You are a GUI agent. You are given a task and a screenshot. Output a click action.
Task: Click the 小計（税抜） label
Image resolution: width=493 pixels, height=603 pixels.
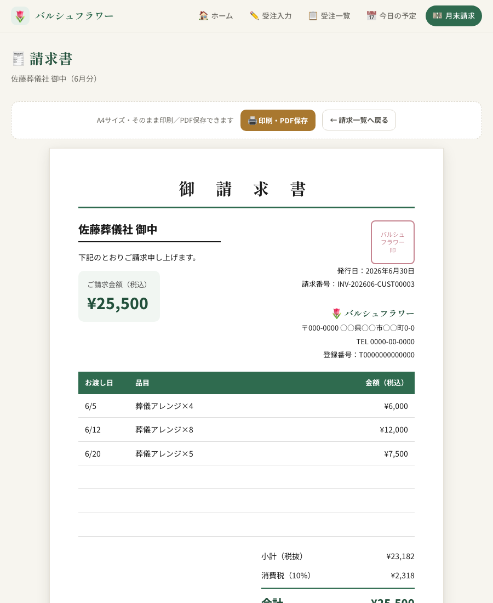[282, 556]
